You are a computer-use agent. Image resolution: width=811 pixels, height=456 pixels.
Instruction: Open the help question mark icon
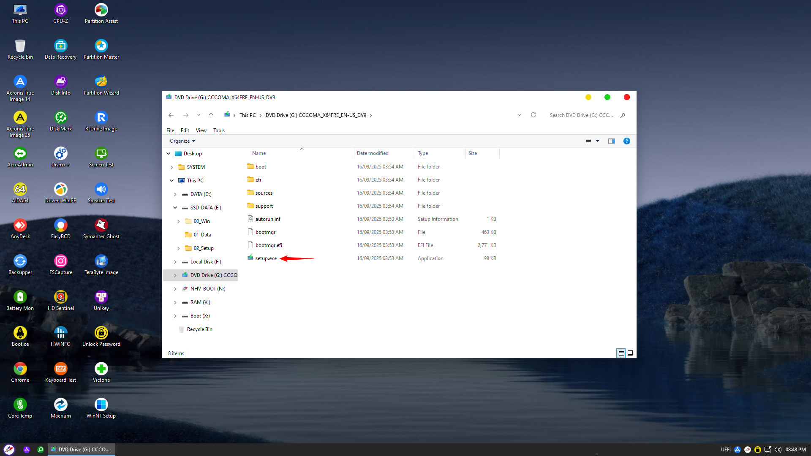(626, 141)
